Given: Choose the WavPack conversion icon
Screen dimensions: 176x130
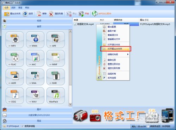Looking at the screenshot, I should (56, 95).
